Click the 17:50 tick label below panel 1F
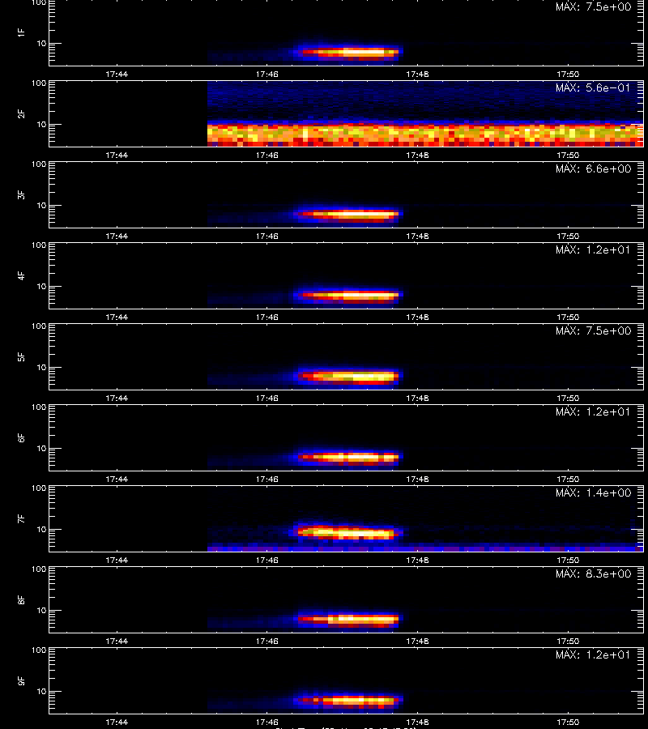648x729 pixels. pos(568,74)
